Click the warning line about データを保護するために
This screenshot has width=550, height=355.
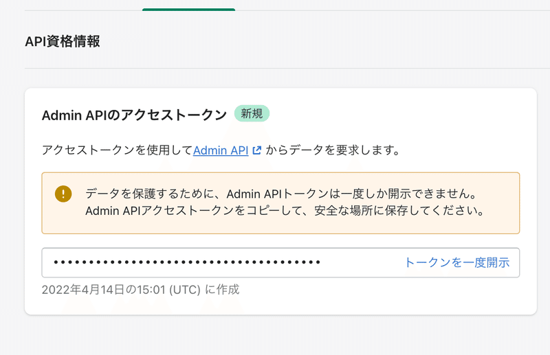pyautogui.click(x=281, y=194)
